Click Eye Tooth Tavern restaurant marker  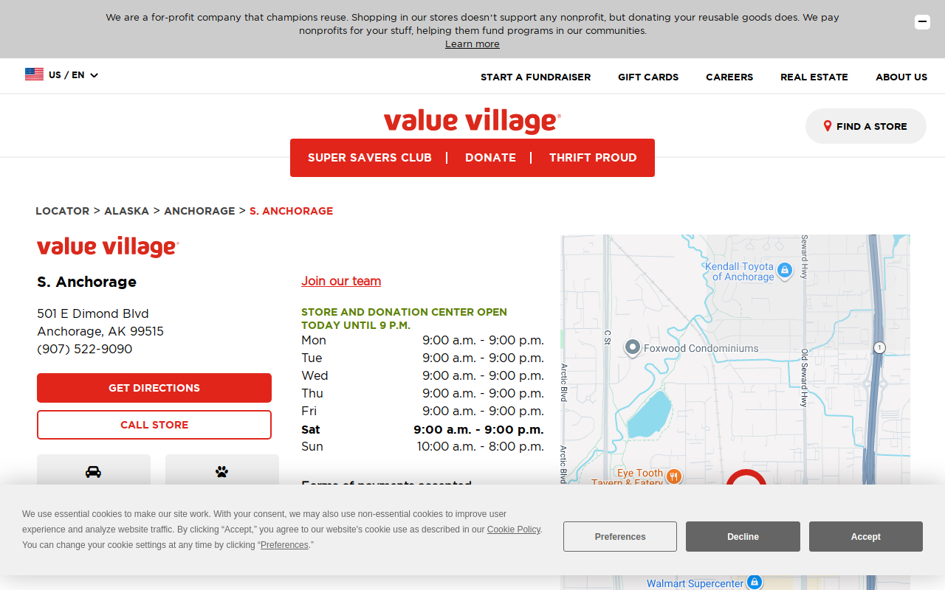pos(673,476)
